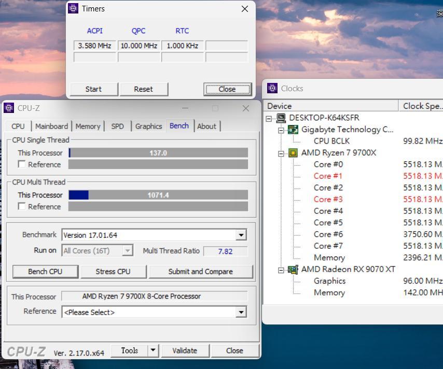Open the Benchmark version dropdown

pyautogui.click(x=241, y=235)
